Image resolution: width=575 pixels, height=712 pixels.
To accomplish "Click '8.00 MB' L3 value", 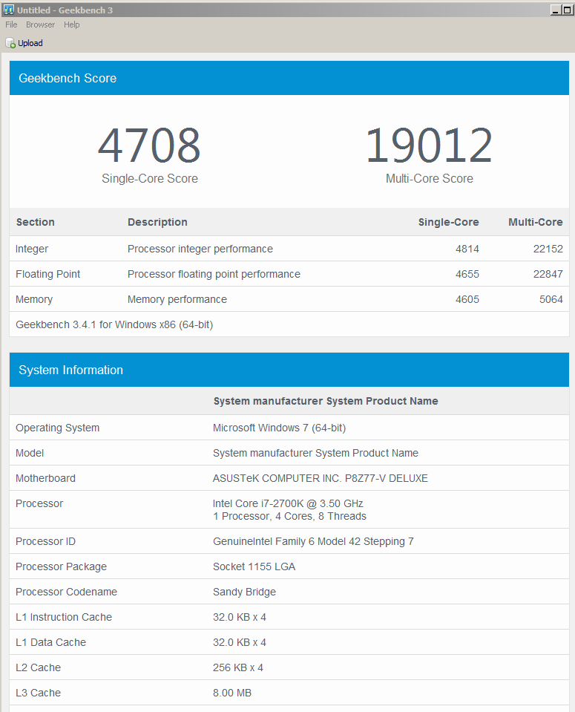I will click(x=232, y=693).
